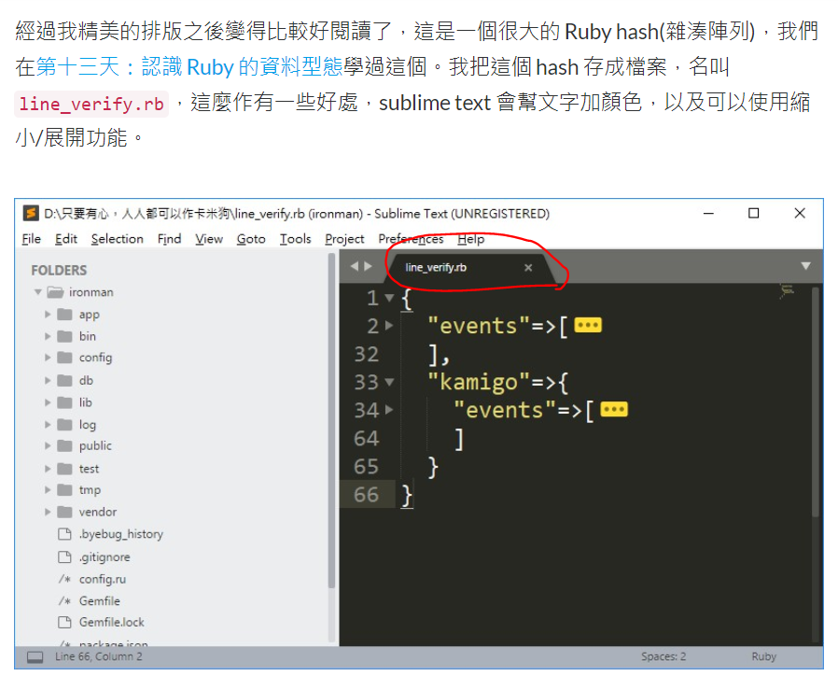
Task: Click the public folder icon
Action: tap(64, 445)
